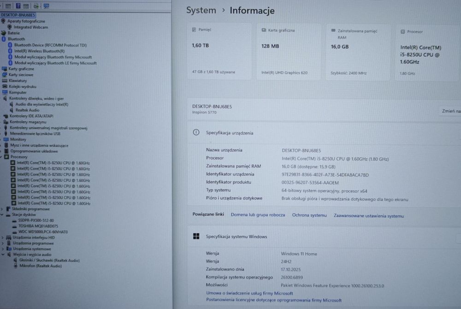Viewport: 461px width, 309px height.
Task: Click the Windows logo beside Specyfikacja systemu Windows
Action: [196, 236]
